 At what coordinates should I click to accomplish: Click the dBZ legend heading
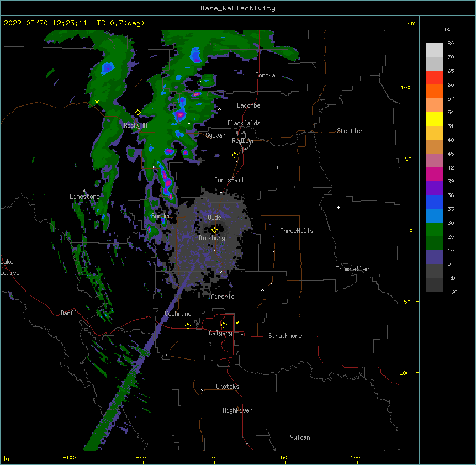(447, 29)
